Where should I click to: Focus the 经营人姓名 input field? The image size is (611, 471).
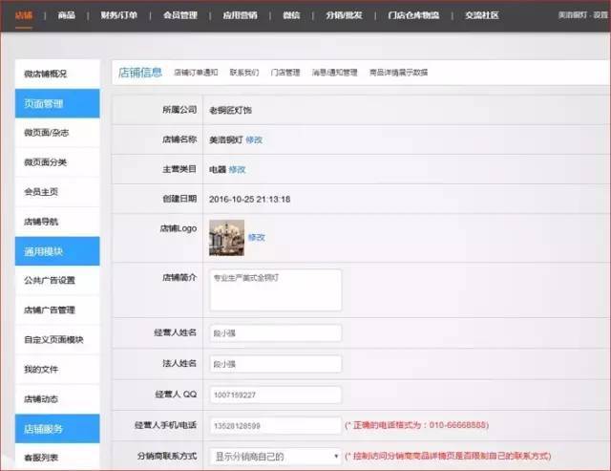coord(276,333)
